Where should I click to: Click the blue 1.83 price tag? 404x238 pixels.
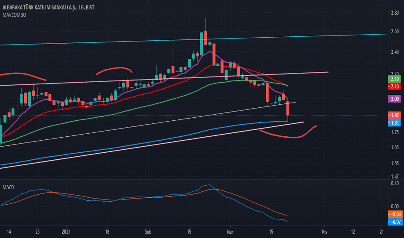(394, 123)
